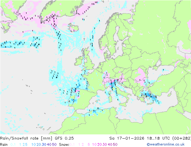Pick the Rain 10 legend value
Viewport: 191px width, 147px height.
[34, 145]
